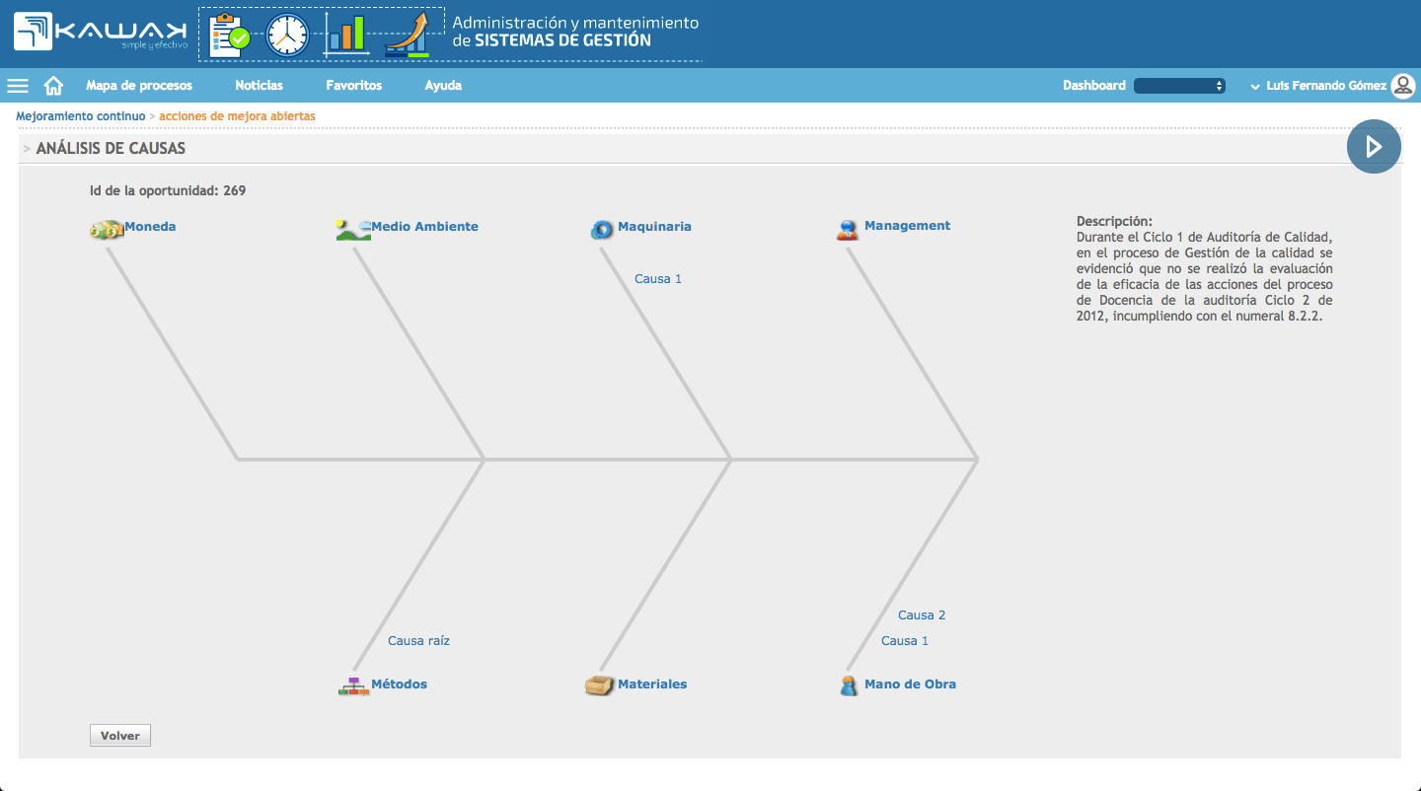Click the Moneda money icon
The image size is (1421, 791).
pyautogui.click(x=106, y=230)
